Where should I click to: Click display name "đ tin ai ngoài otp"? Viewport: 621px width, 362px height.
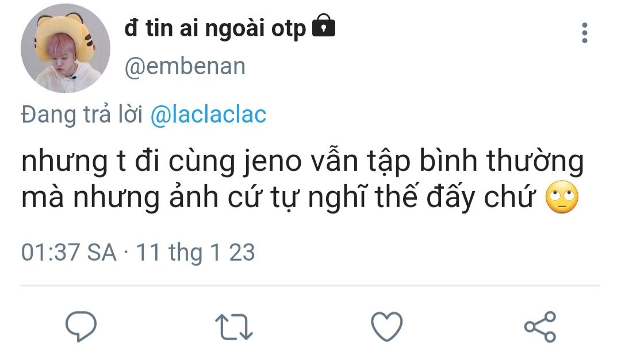click(x=215, y=28)
